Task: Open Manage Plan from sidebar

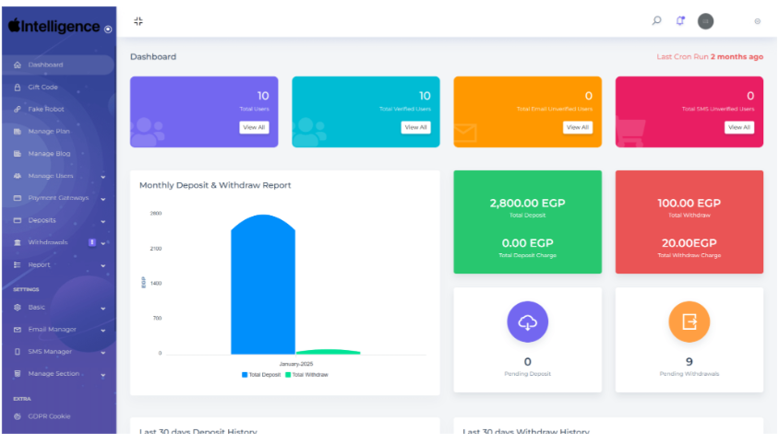Action: coord(48,132)
